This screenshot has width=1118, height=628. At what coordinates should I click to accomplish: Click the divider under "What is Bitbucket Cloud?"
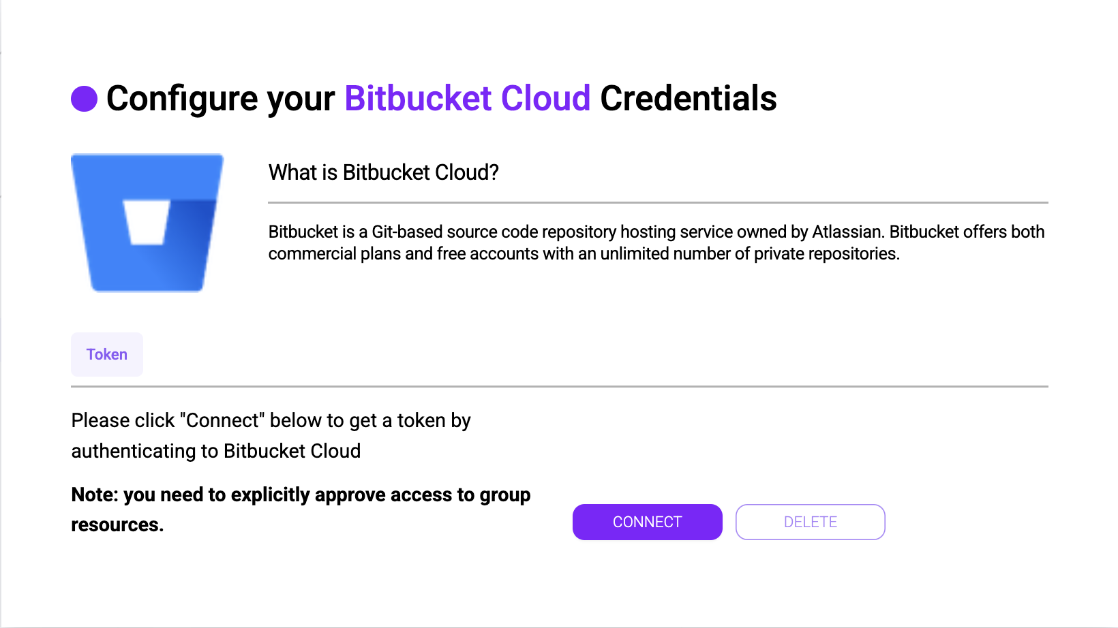pyautogui.click(x=658, y=202)
